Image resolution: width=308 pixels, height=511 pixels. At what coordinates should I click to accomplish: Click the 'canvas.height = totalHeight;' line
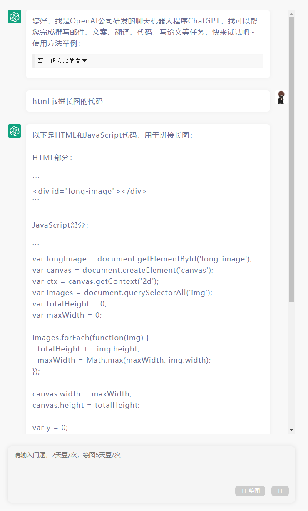86,405
